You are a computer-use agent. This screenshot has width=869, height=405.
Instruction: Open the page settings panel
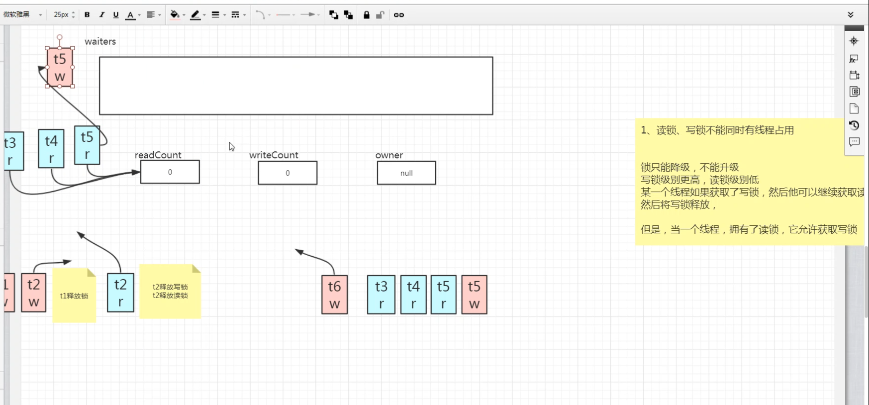coord(854,108)
